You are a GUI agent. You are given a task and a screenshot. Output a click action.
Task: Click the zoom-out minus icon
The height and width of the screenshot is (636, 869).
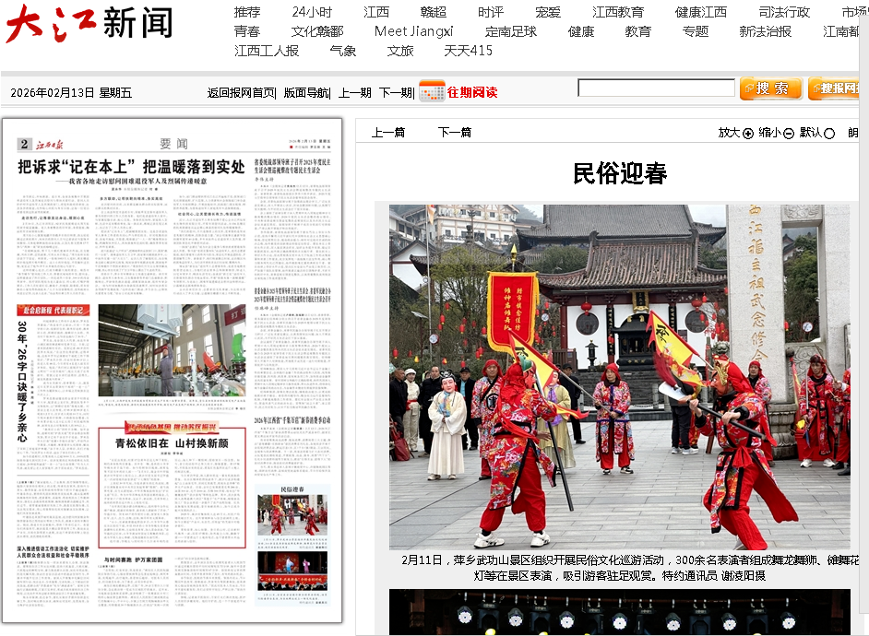coord(789,134)
